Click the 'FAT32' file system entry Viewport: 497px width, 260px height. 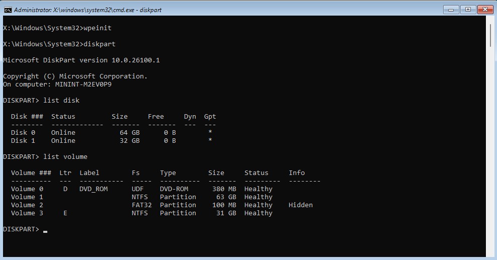pos(142,205)
